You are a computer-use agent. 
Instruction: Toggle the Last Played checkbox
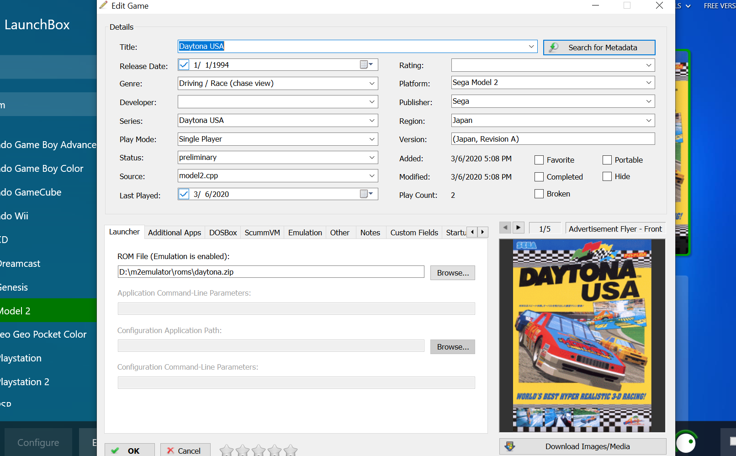pyautogui.click(x=184, y=194)
